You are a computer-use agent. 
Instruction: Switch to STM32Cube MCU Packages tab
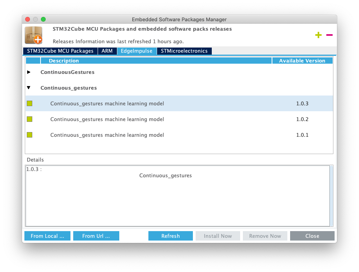click(x=60, y=51)
